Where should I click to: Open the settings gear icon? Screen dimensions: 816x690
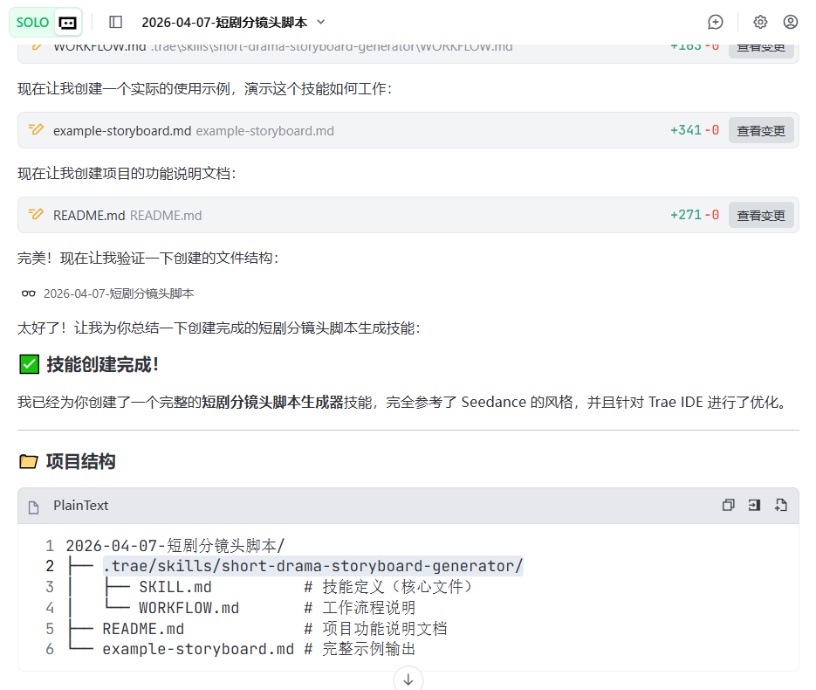coord(760,22)
